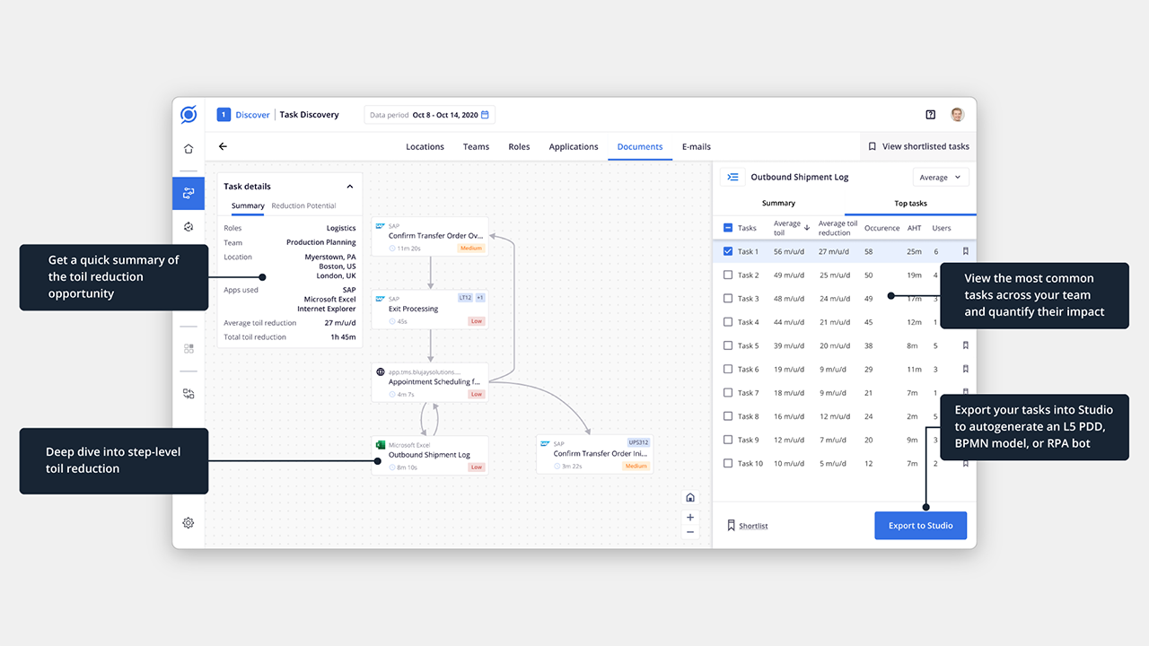Click Export to Studio button
This screenshot has height=646, width=1149.
921,526
